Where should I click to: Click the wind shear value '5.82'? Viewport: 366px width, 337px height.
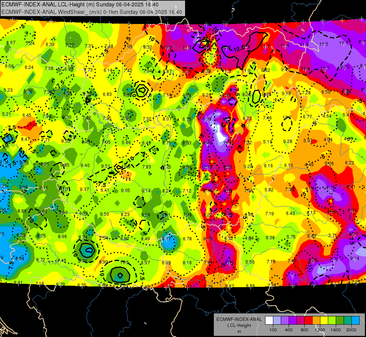269,190
